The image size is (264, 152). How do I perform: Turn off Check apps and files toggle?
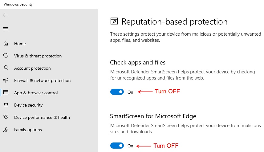pos(117,92)
